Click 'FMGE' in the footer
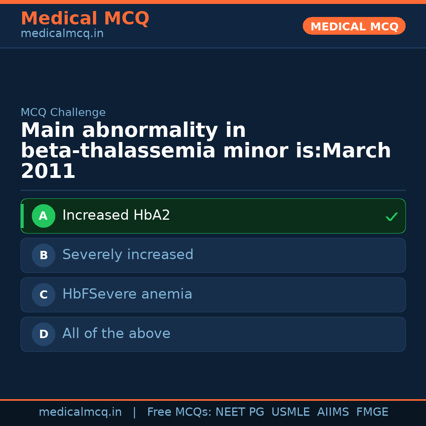 click(372, 412)
